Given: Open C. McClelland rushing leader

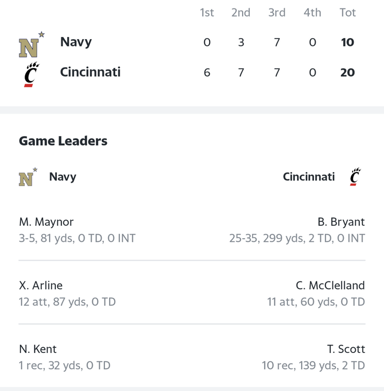Looking at the screenshot, I should [x=330, y=285].
